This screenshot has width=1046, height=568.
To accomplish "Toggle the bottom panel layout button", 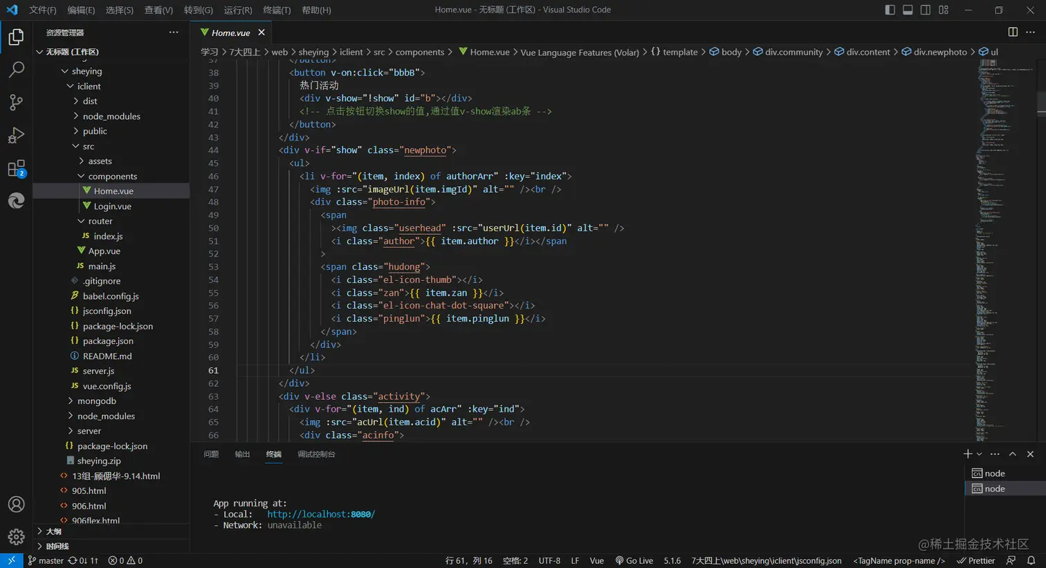I will click(908, 10).
